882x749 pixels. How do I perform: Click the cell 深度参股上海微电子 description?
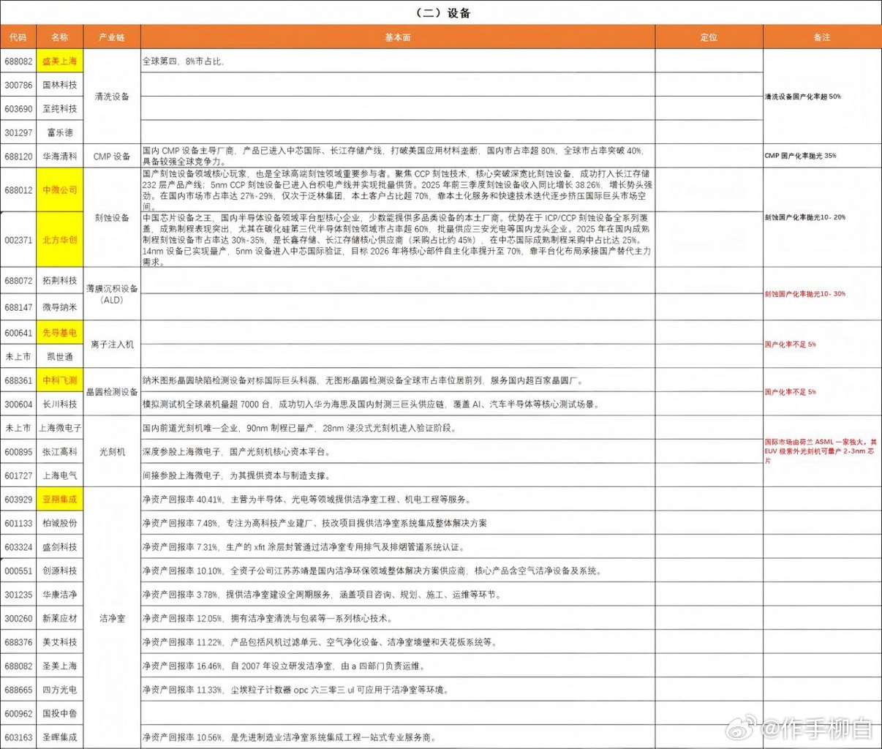click(398, 452)
